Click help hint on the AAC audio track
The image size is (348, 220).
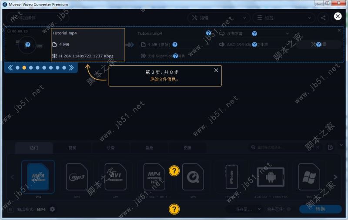coord(254,45)
